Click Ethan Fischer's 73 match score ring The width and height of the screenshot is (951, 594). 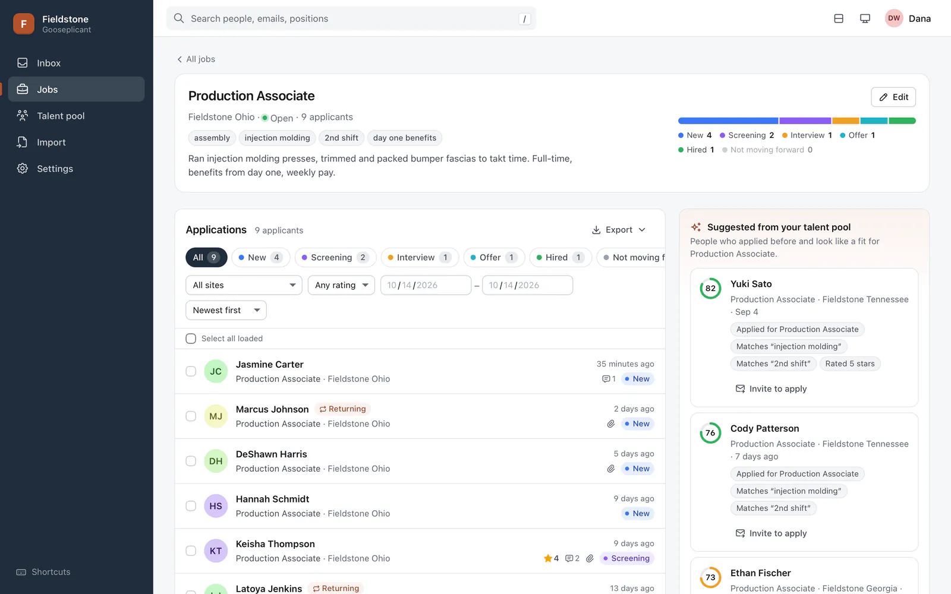coord(710,577)
